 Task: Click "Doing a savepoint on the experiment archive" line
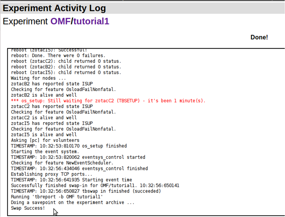point(73,202)
